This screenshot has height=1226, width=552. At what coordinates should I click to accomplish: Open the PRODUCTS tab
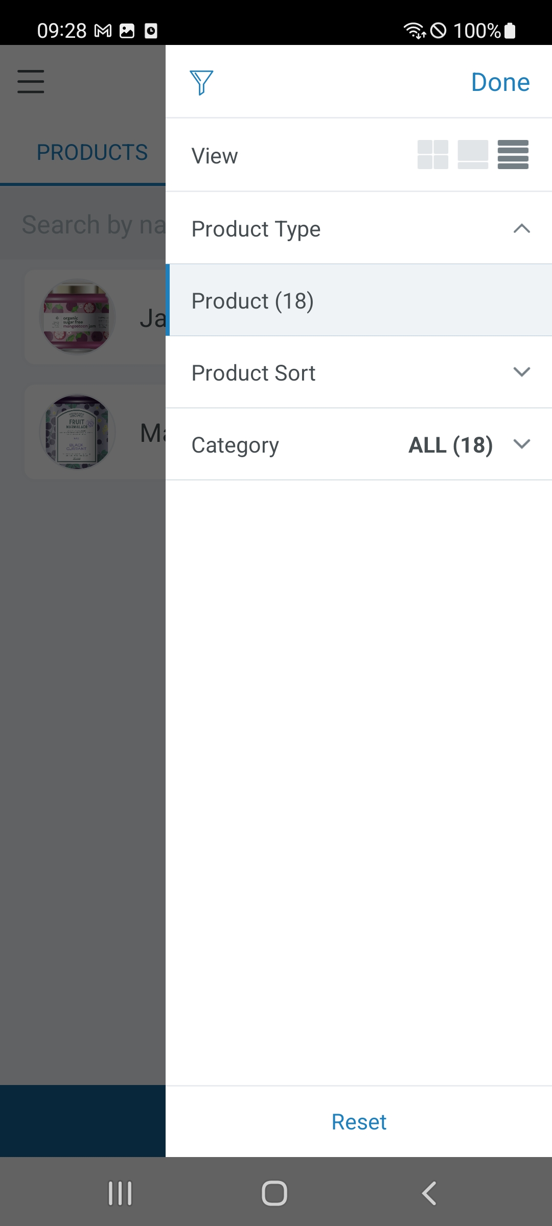[92, 153]
